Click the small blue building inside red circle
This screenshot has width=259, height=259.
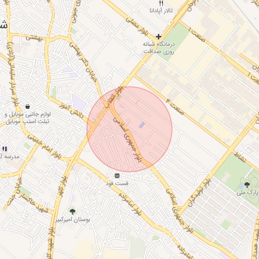click(x=142, y=125)
